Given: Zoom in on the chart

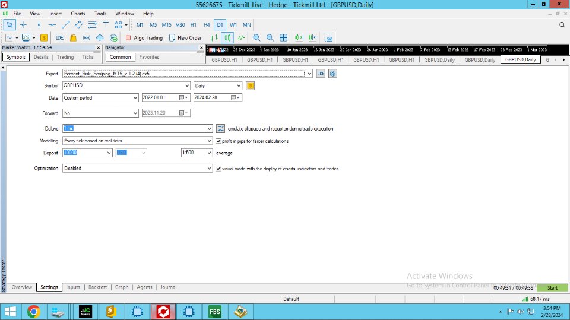Looking at the screenshot, I should click(x=256, y=38).
